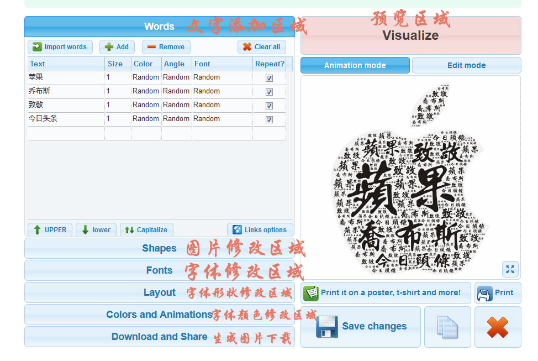
Task: Expand the Shapes section
Action: click(160, 248)
